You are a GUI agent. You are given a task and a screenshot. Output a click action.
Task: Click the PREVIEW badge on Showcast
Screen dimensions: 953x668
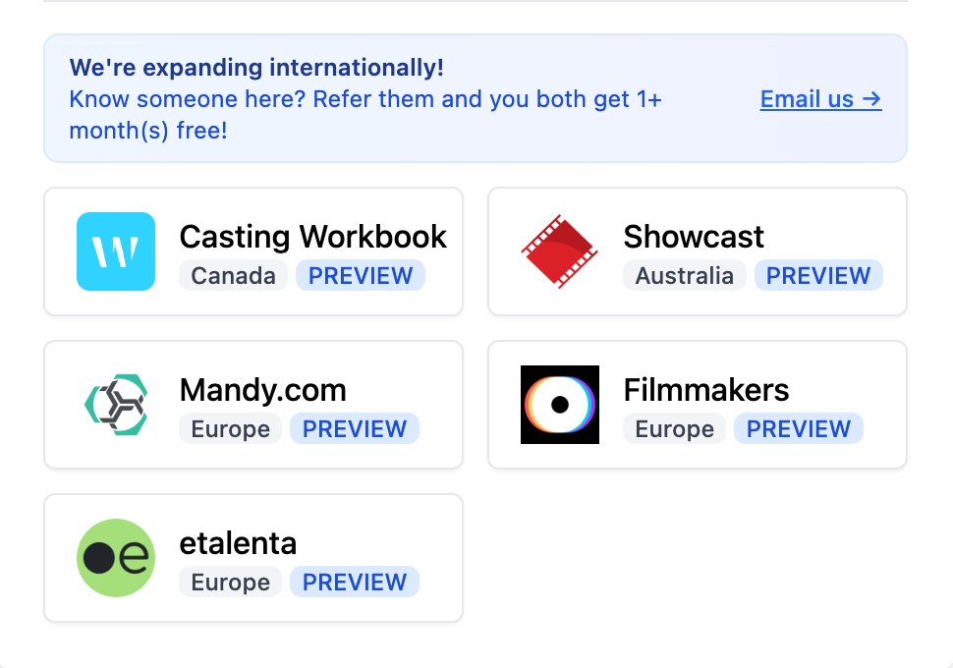pos(818,275)
